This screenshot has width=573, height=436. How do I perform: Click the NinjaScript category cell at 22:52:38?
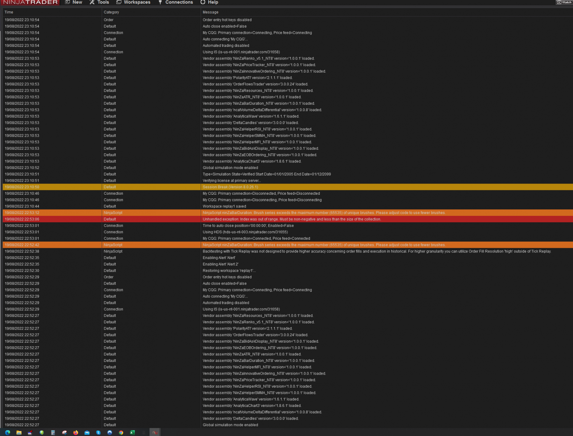click(113, 251)
